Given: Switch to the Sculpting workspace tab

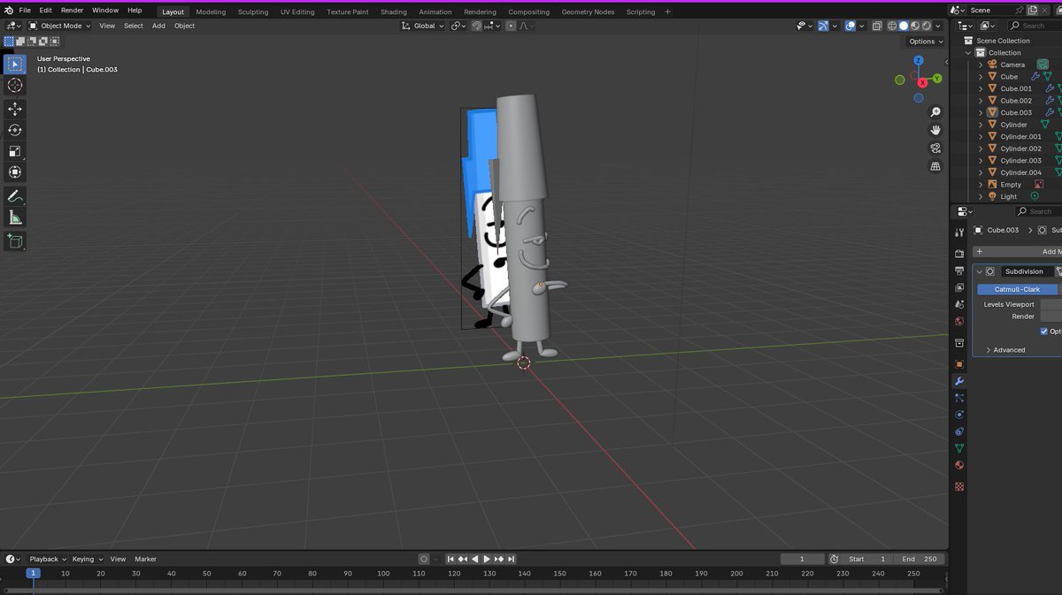Looking at the screenshot, I should click(253, 11).
